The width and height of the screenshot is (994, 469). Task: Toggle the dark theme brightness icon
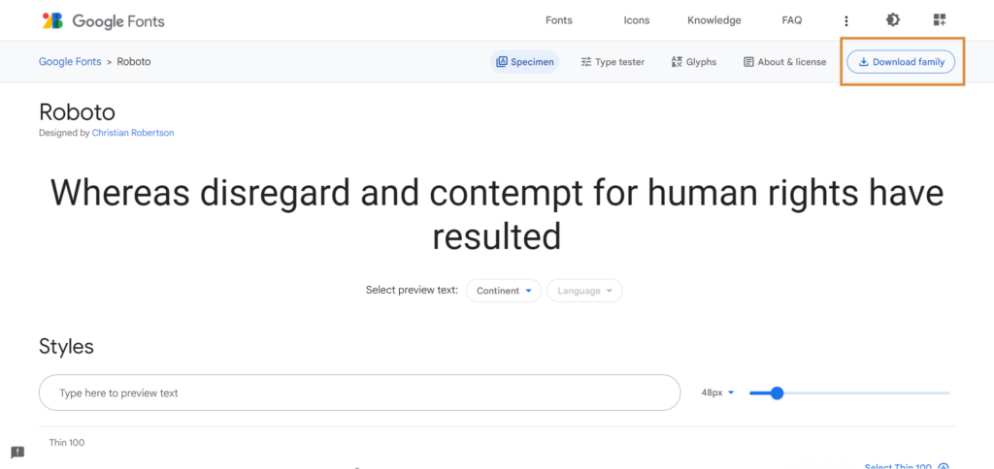(x=893, y=20)
